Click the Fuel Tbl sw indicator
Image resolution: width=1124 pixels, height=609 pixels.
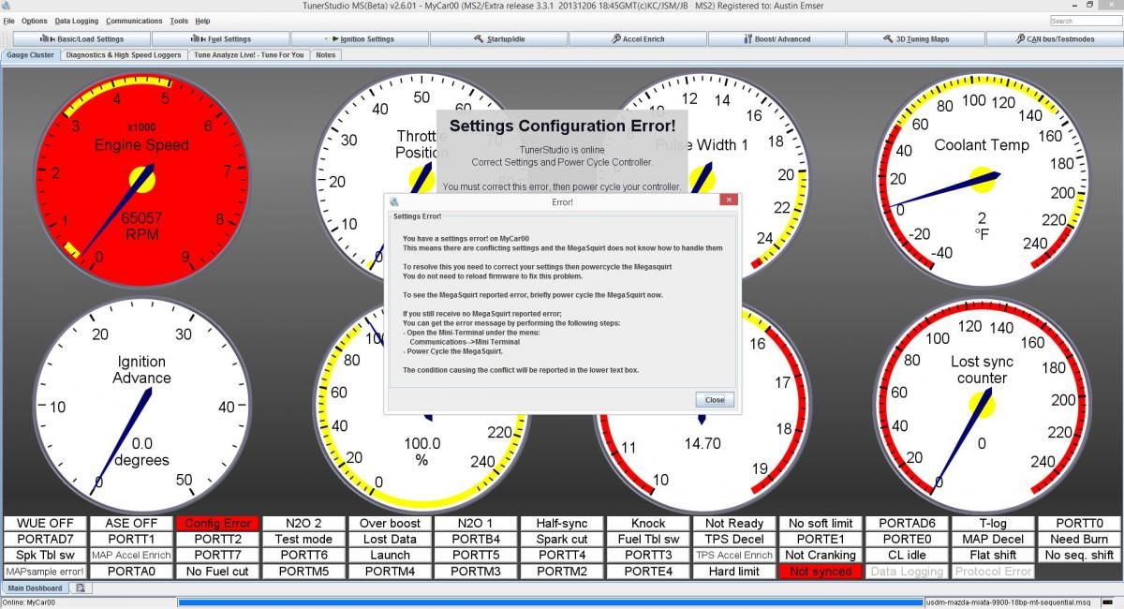click(648, 540)
